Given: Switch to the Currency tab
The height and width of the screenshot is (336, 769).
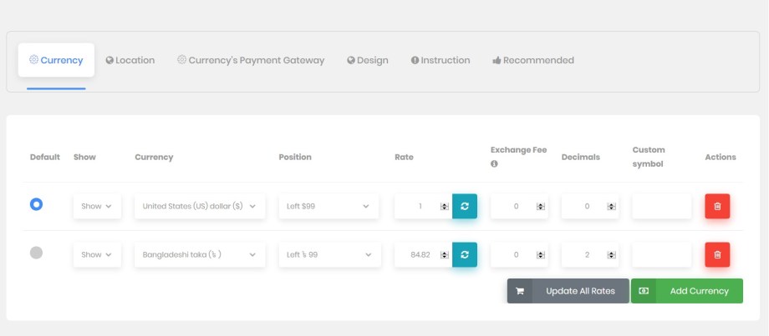Looking at the screenshot, I should click(x=56, y=60).
